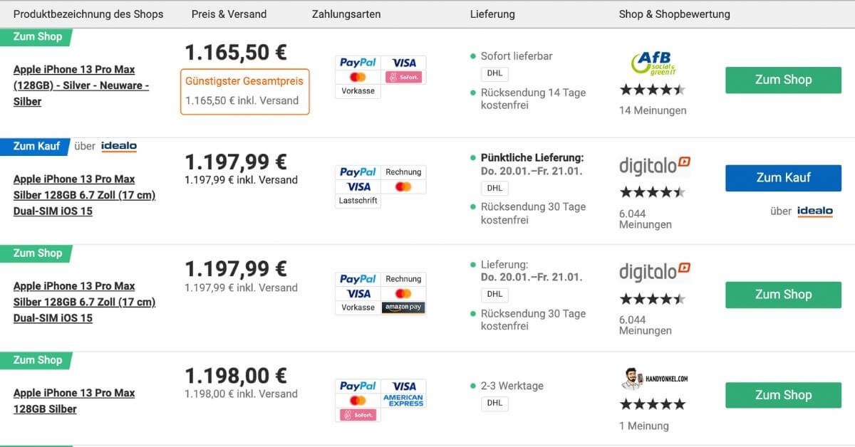Viewport: 855px width, 447px height.
Task: Click the Zum Shop button for the AfB offer
Action: 783,80
